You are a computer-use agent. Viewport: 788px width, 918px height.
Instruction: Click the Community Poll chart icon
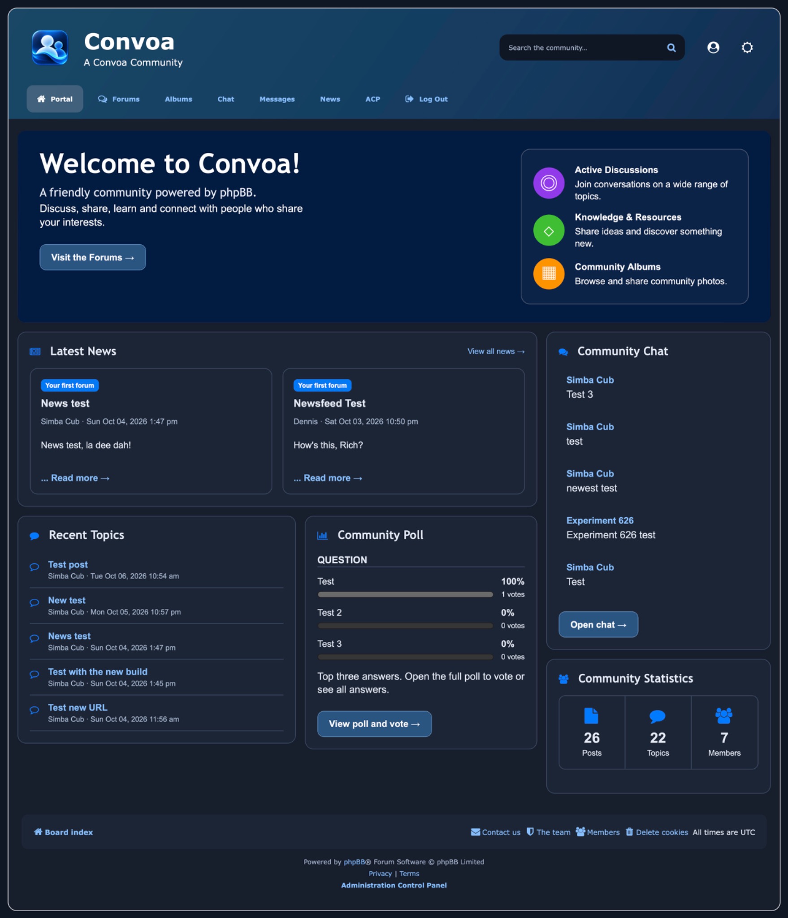(x=322, y=535)
